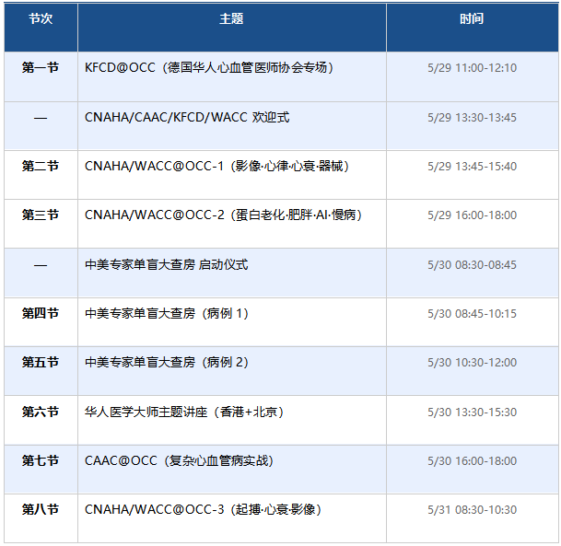The width and height of the screenshot is (561, 546).
Task: Select the 第一节 session label
Action: click(41, 67)
